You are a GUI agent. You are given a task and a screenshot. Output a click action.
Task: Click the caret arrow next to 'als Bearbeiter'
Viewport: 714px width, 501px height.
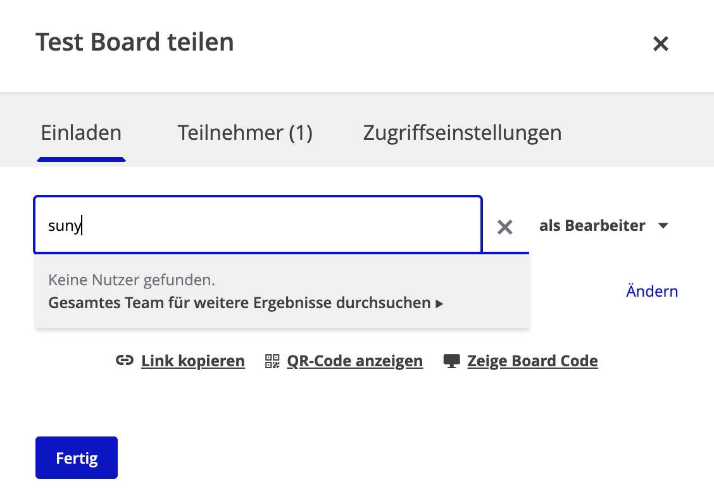pyautogui.click(x=663, y=226)
